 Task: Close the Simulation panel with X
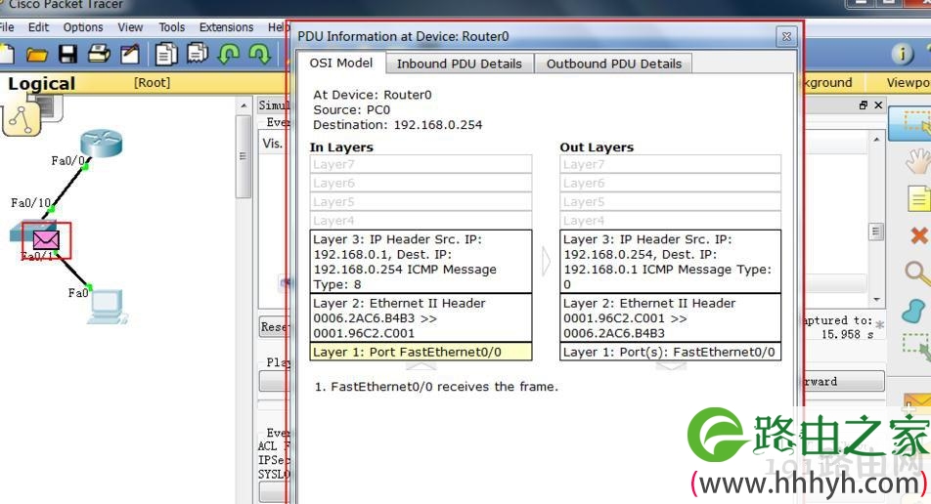point(878,105)
